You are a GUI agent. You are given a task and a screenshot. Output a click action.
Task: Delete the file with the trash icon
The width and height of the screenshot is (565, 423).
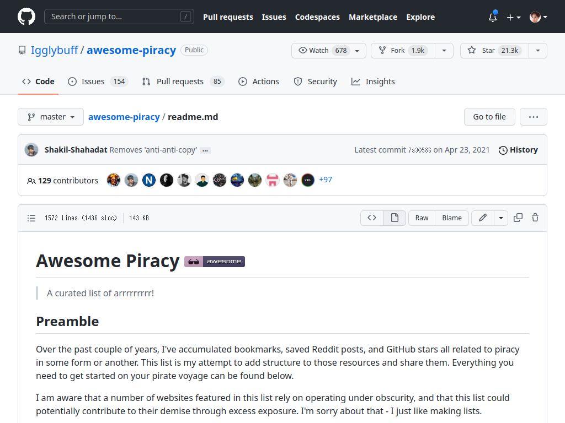click(x=535, y=218)
